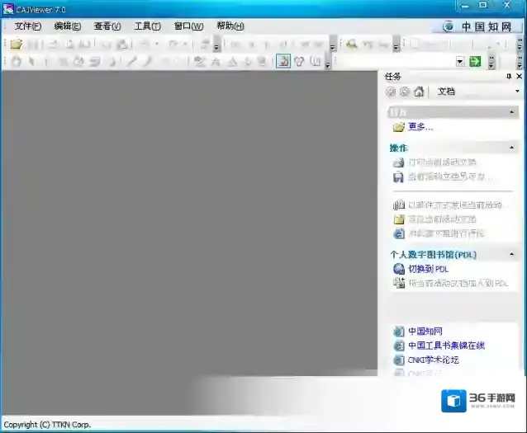Open the 文档 dropdown in task pane

(x=514, y=92)
